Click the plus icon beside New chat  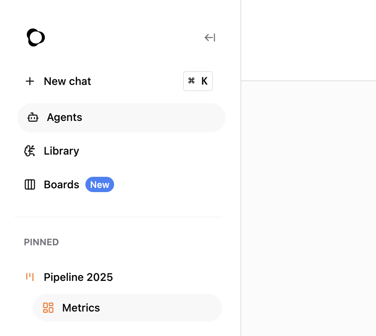(x=30, y=81)
